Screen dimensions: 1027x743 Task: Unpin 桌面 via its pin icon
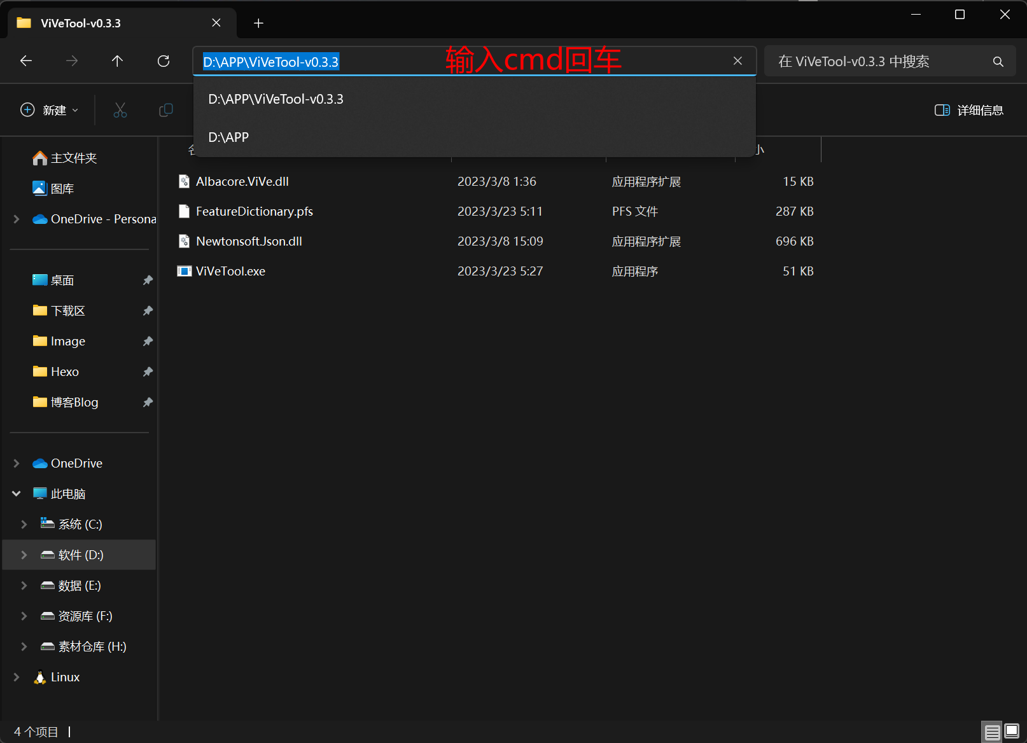[148, 280]
